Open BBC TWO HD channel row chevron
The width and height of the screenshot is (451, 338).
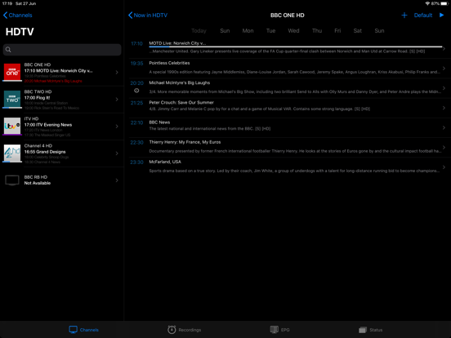click(117, 100)
